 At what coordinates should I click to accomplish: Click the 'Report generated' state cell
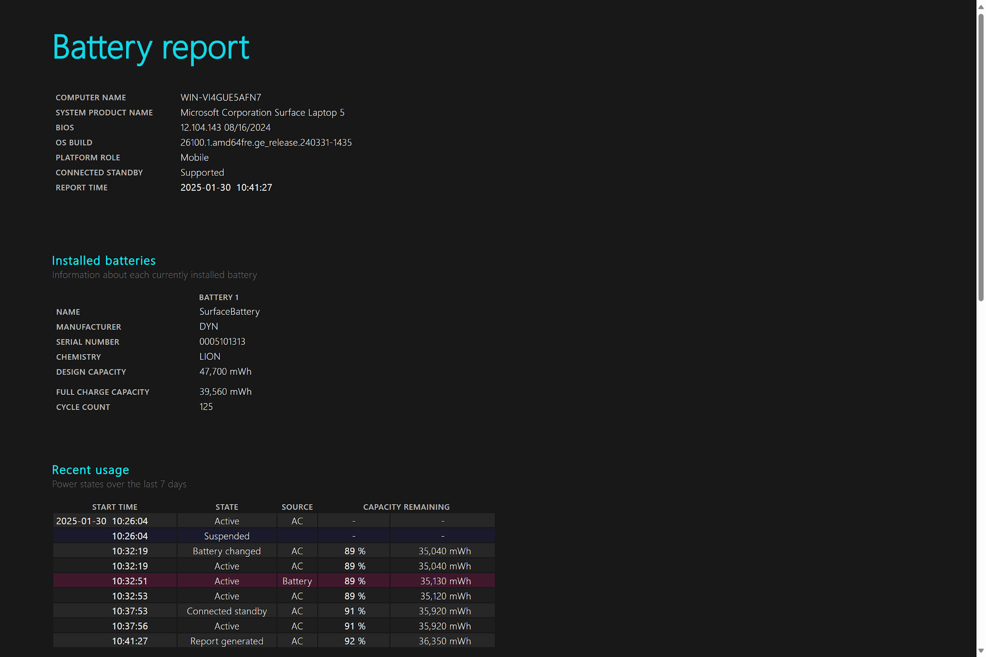pyautogui.click(x=227, y=641)
